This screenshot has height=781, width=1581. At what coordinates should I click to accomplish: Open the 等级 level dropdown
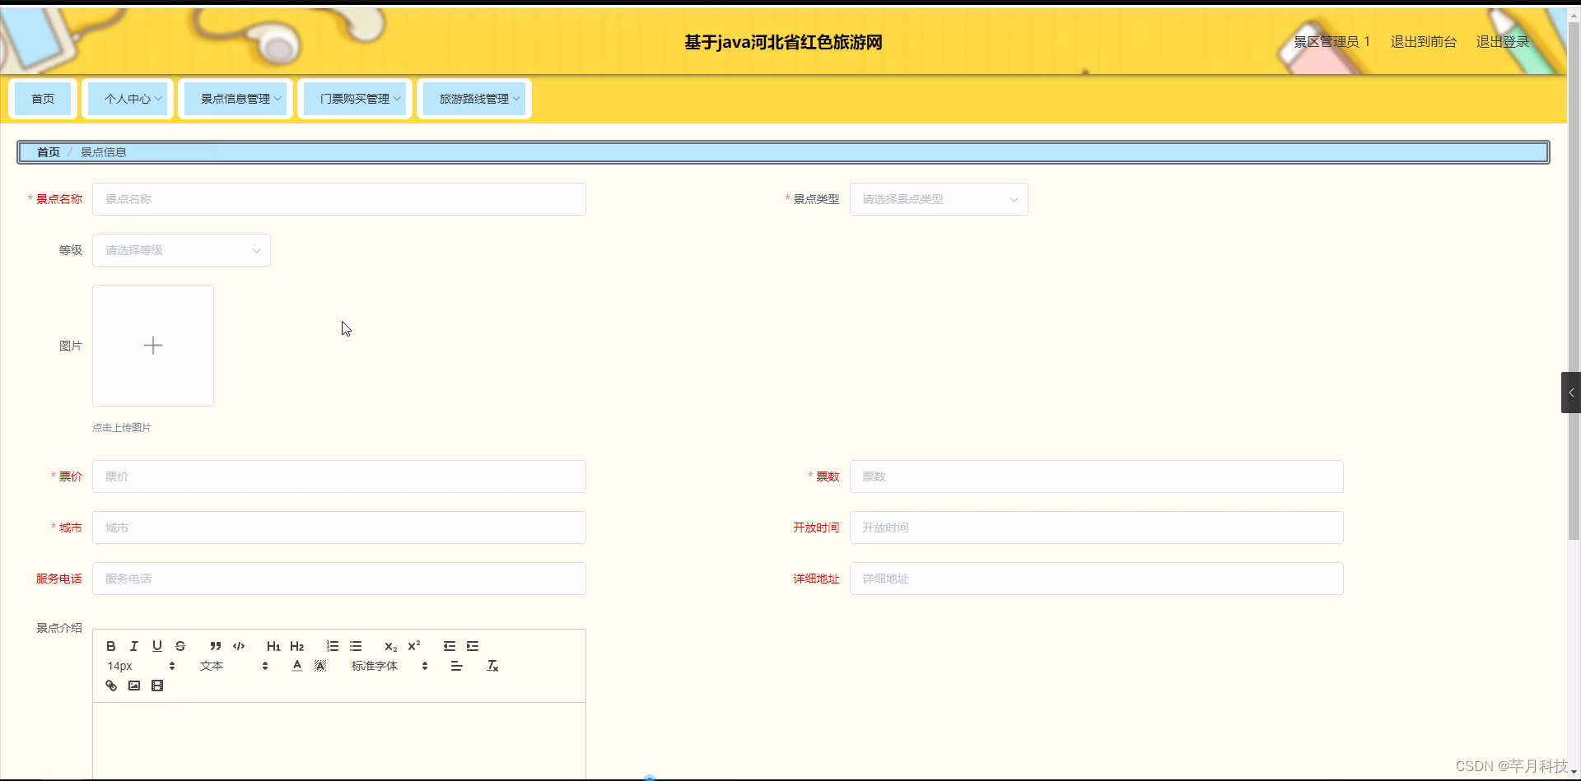(180, 249)
